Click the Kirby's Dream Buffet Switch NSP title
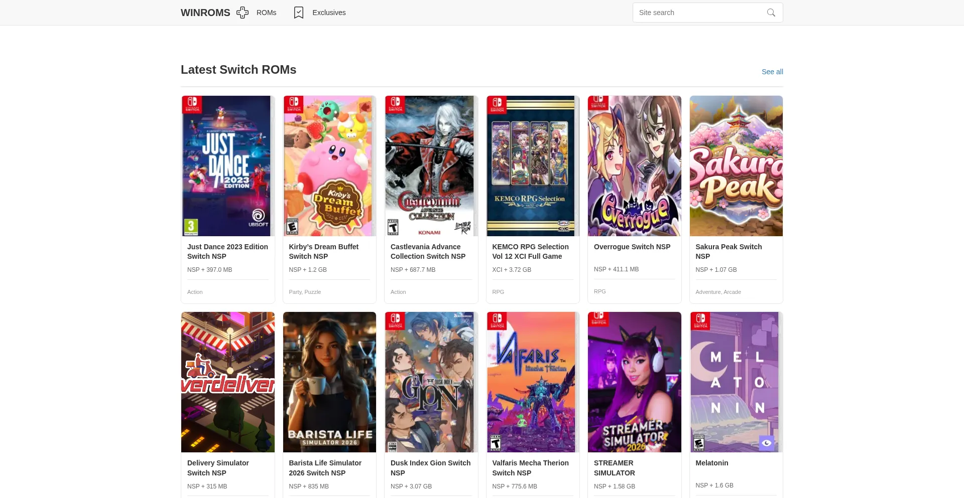This screenshot has height=498, width=964. click(324, 251)
